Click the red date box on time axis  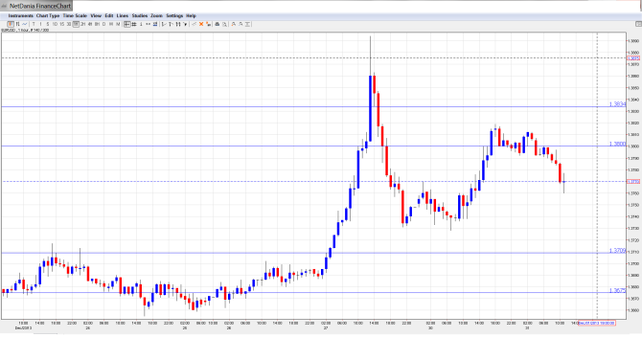click(x=596, y=323)
